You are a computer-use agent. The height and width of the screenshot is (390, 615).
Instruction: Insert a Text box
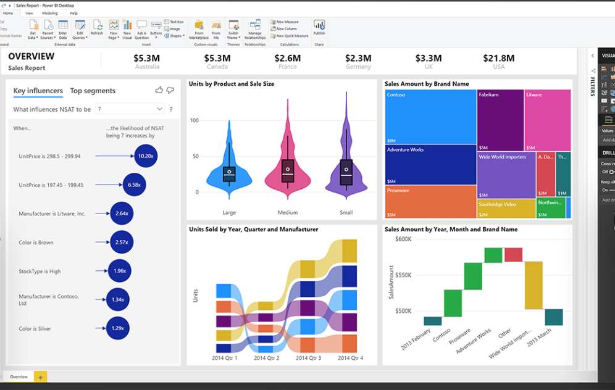[x=174, y=22]
